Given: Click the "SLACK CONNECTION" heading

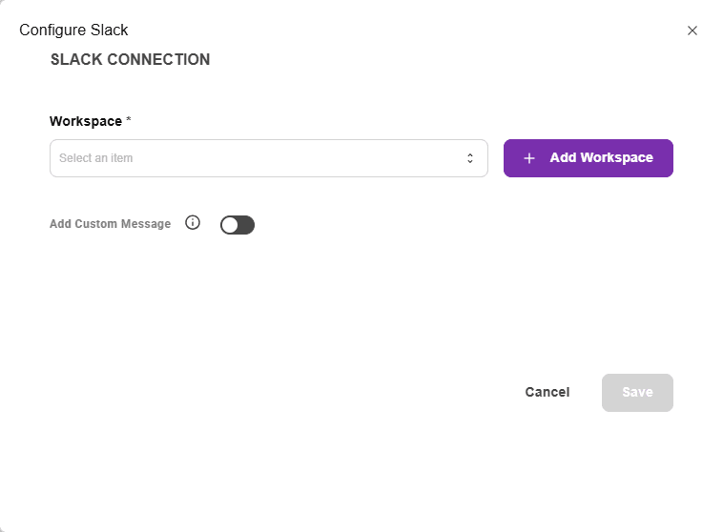Looking at the screenshot, I should click(x=130, y=59).
